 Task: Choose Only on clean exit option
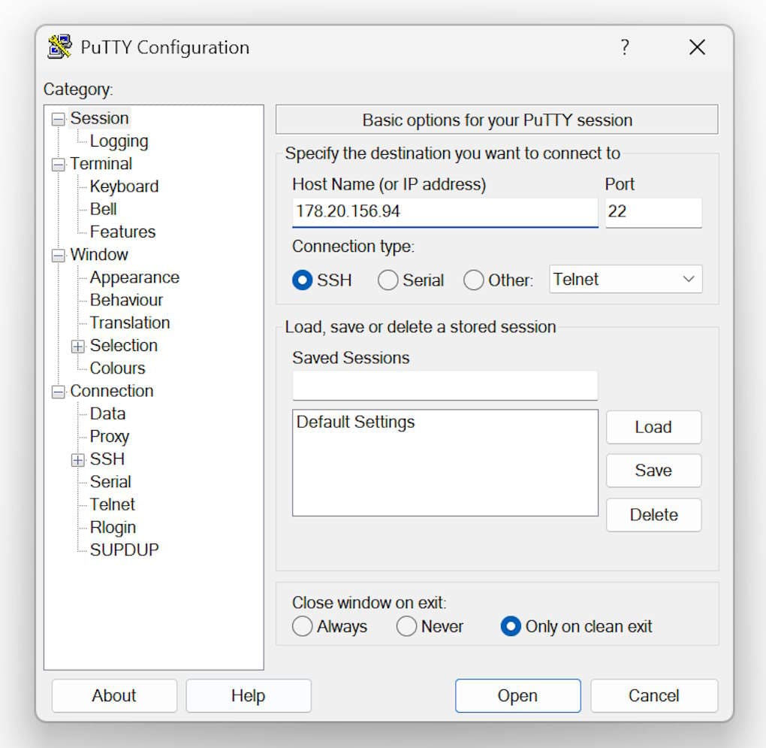511,626
